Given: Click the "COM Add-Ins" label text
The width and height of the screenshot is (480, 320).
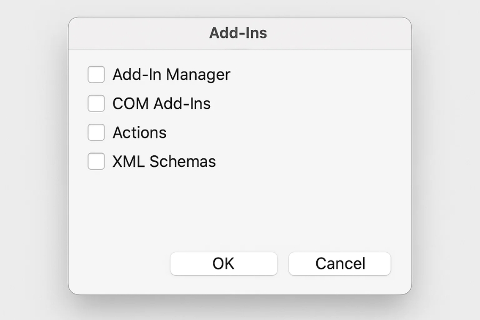Looking at the screenshot, I should (x=162, y=103).
